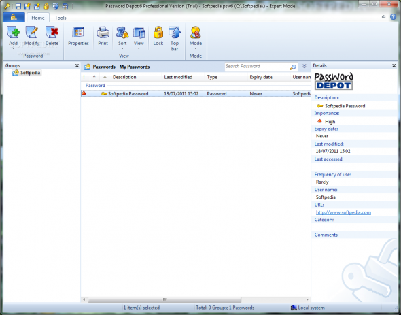
Task: Click the 18/07/2011 15:02 cell in list
Action: point(181,93)
